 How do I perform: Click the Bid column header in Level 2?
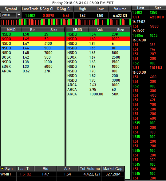(33, 30)
